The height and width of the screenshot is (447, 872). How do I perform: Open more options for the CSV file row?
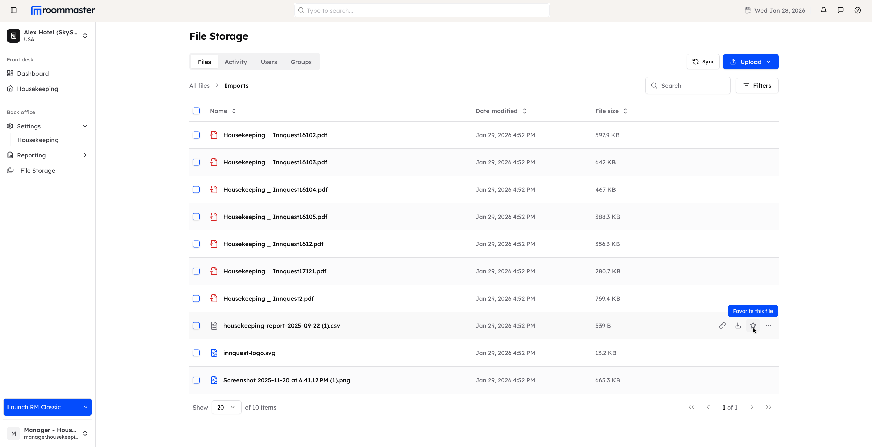768,325
